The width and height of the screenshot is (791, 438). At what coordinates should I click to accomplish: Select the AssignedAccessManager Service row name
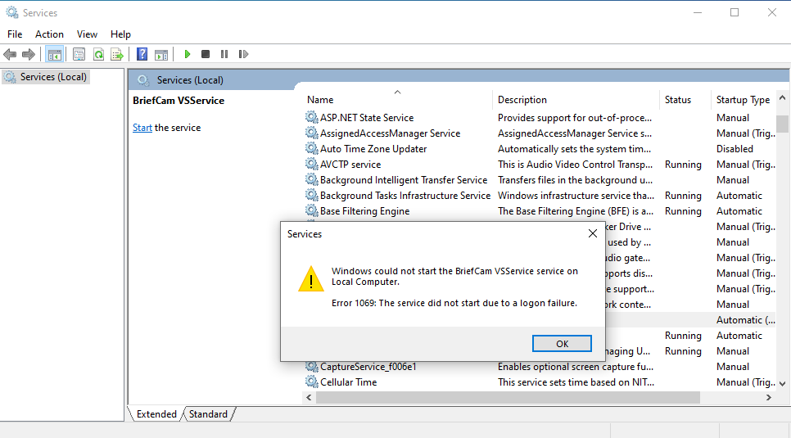click(x=390, y=133)
